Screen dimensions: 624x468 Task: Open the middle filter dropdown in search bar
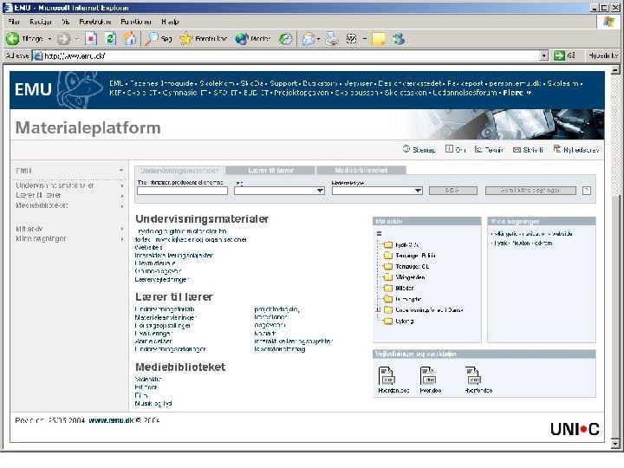(279, 191)
